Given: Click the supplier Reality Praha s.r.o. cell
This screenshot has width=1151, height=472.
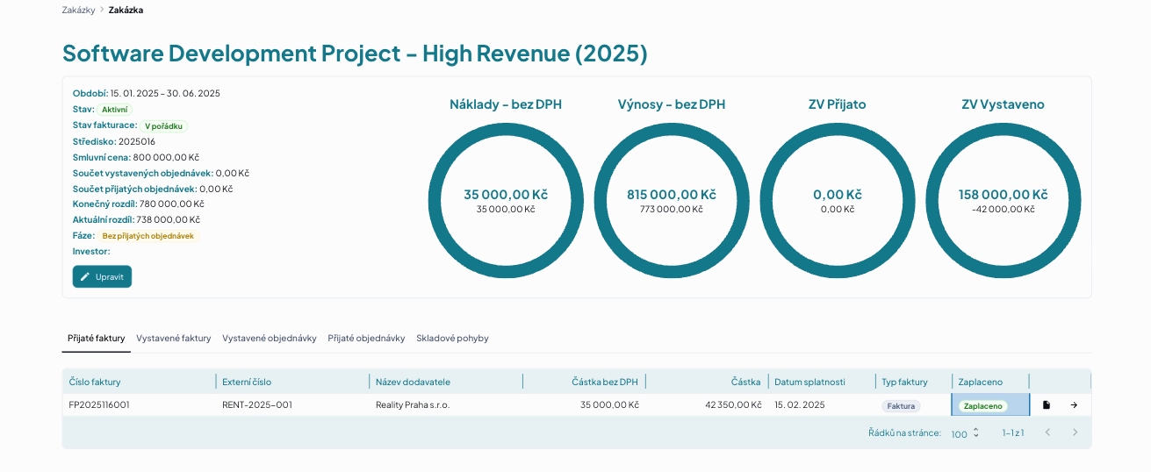Looking at the screenshot, I should (446, 405).
